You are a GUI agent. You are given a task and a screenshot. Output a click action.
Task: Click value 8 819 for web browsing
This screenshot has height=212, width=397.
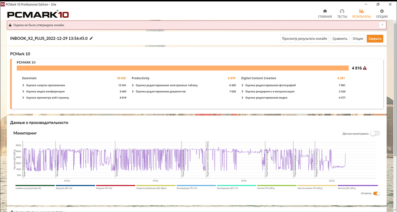(123, 98)
